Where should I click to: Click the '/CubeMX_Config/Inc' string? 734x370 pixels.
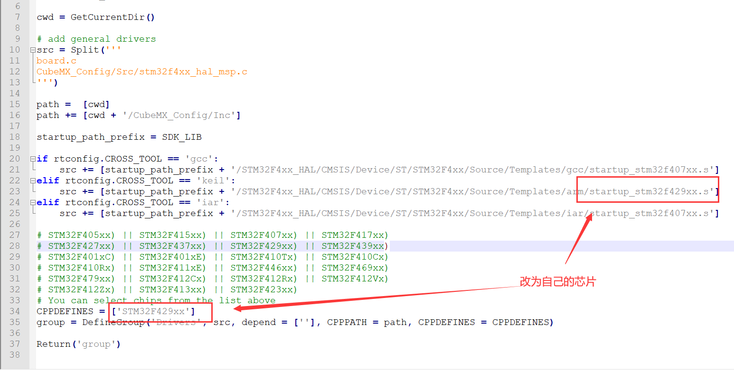179,115
